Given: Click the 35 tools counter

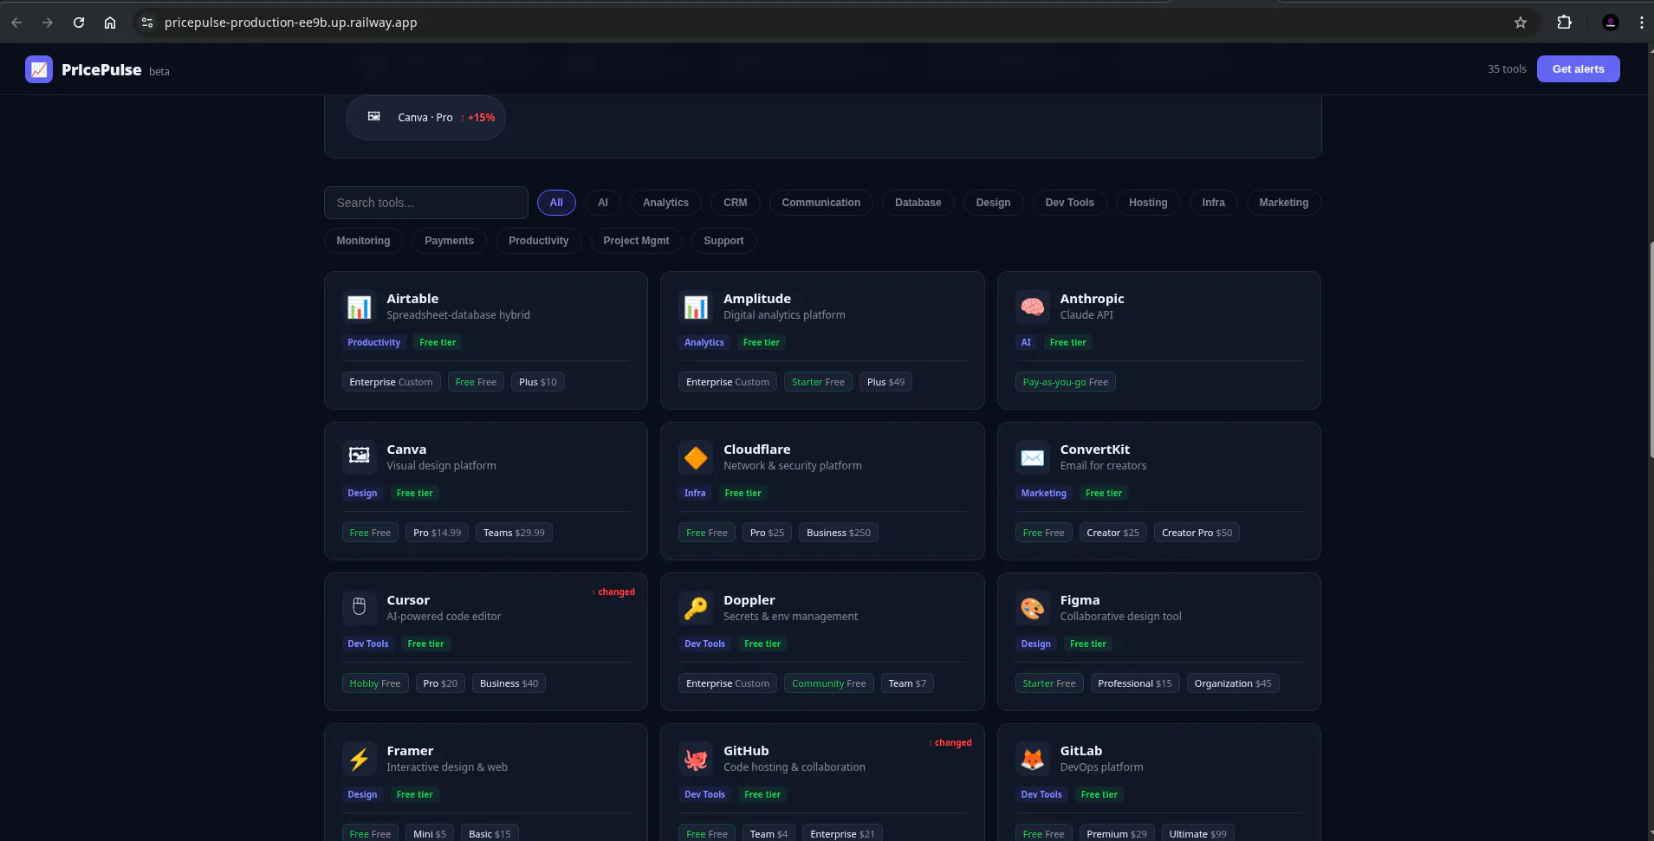Looking at the screenshot, I should pyautogui.click(x=1507, y=69).
